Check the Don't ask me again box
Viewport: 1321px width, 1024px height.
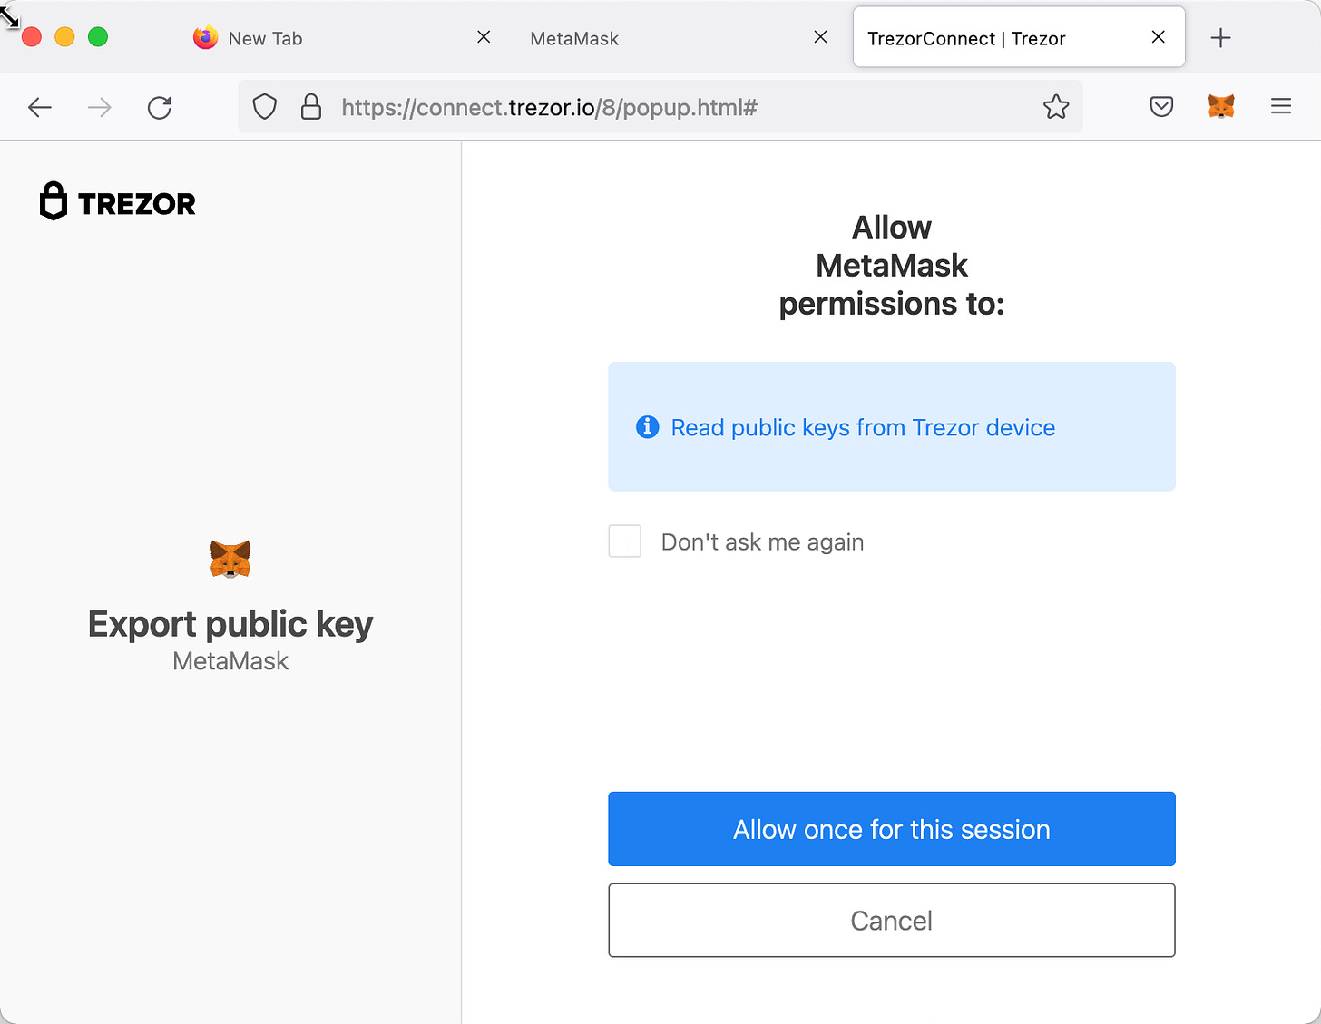click(624, 541)
